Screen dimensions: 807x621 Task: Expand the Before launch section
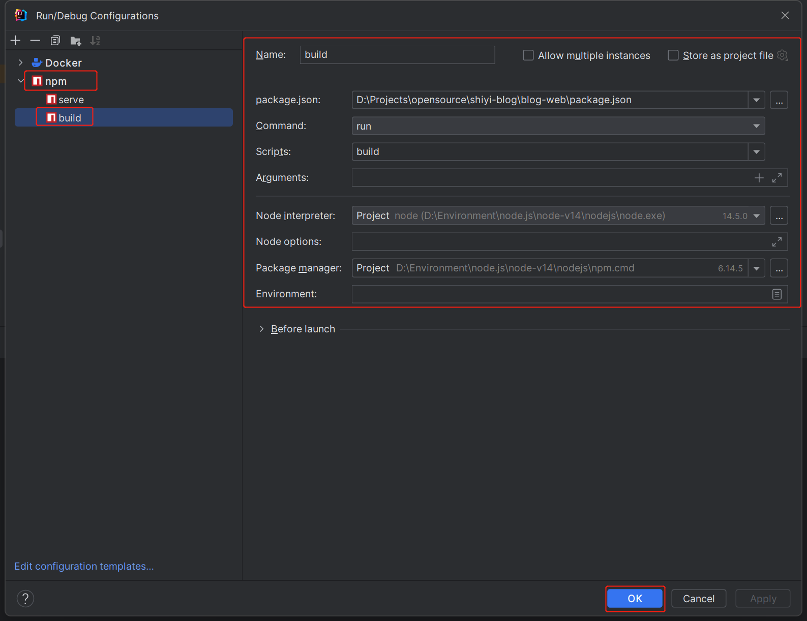(261, 329)
